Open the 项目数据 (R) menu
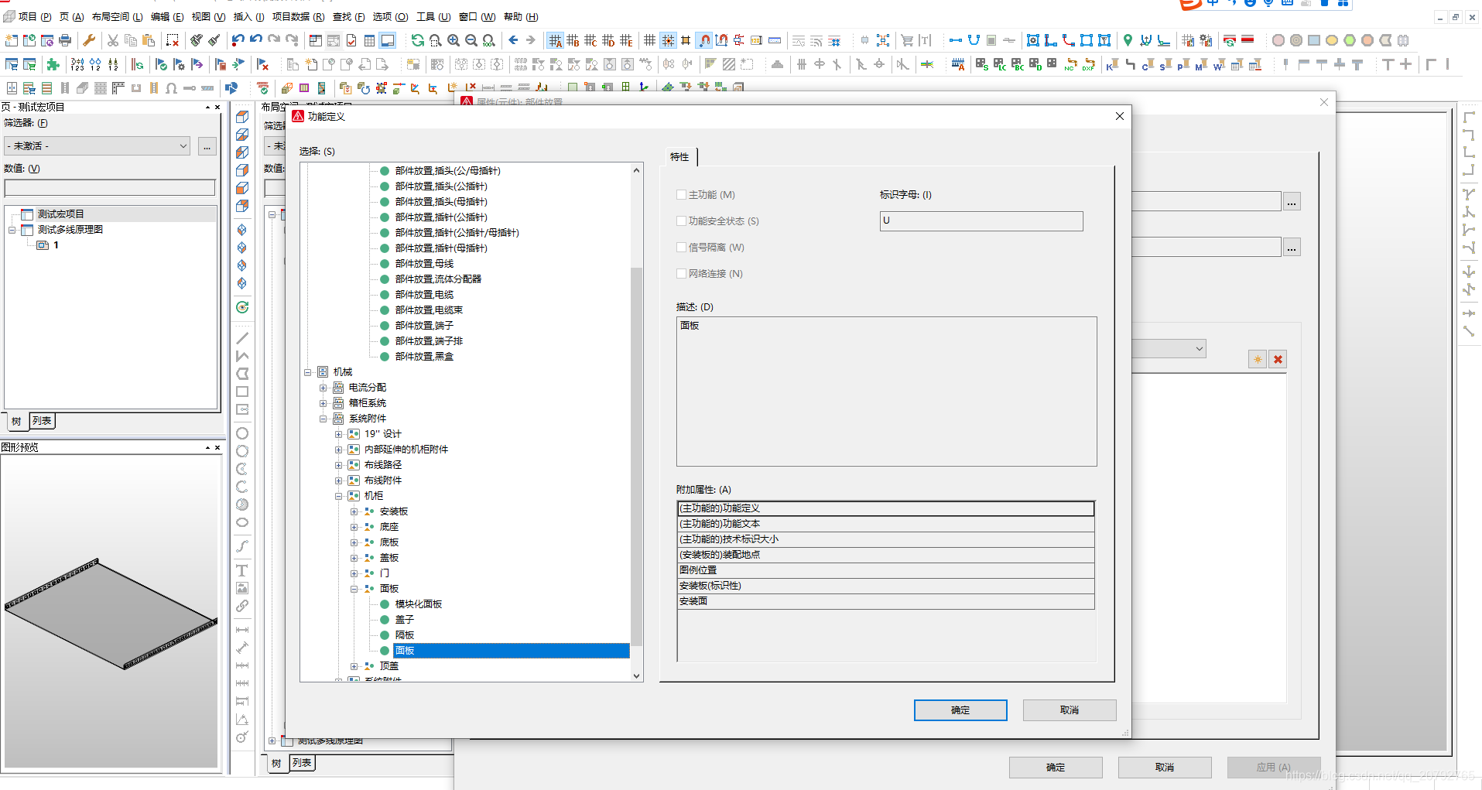 pos(298,17)
